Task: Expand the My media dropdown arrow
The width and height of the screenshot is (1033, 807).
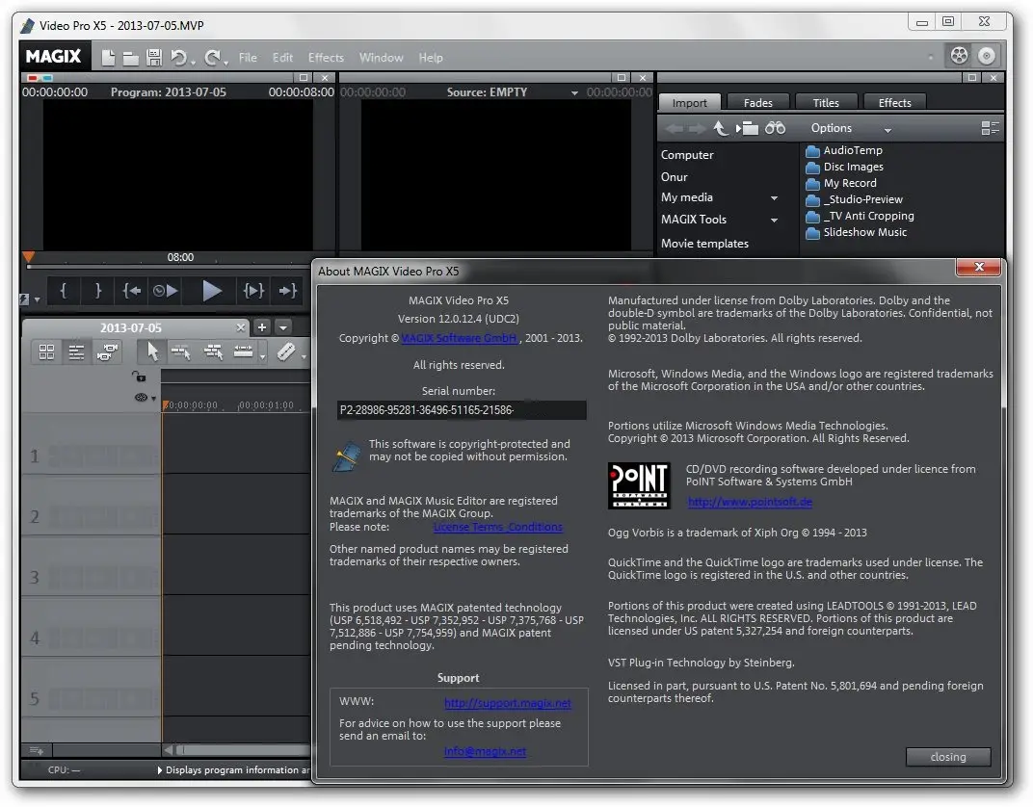Action: tap(774, 198)
